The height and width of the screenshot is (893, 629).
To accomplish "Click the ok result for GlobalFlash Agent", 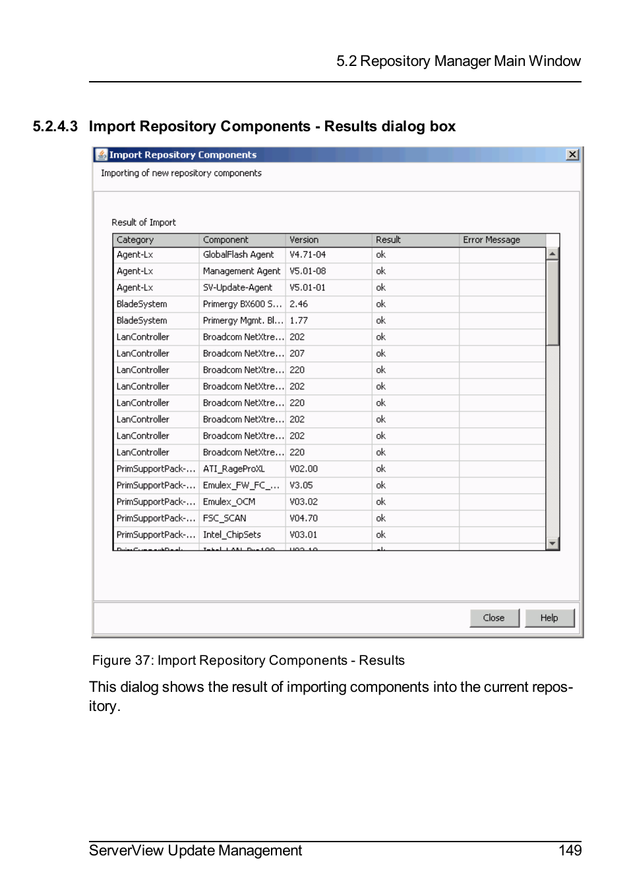I will 415,255.
